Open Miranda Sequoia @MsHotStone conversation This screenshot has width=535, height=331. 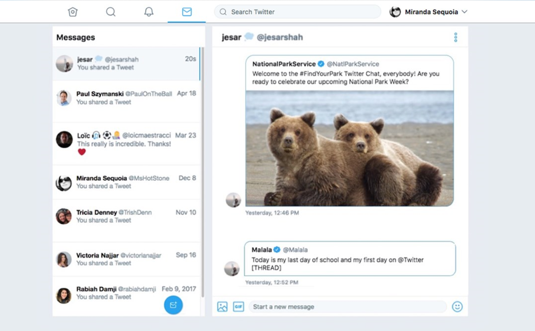(x=126, y=182)
